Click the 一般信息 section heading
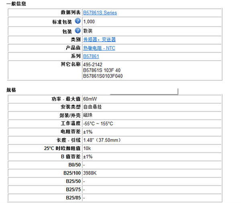 tap(17, 4)
